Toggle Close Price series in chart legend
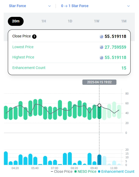This screenshot has height=177, width=139. pyautogui.click(x=62, y=171)
